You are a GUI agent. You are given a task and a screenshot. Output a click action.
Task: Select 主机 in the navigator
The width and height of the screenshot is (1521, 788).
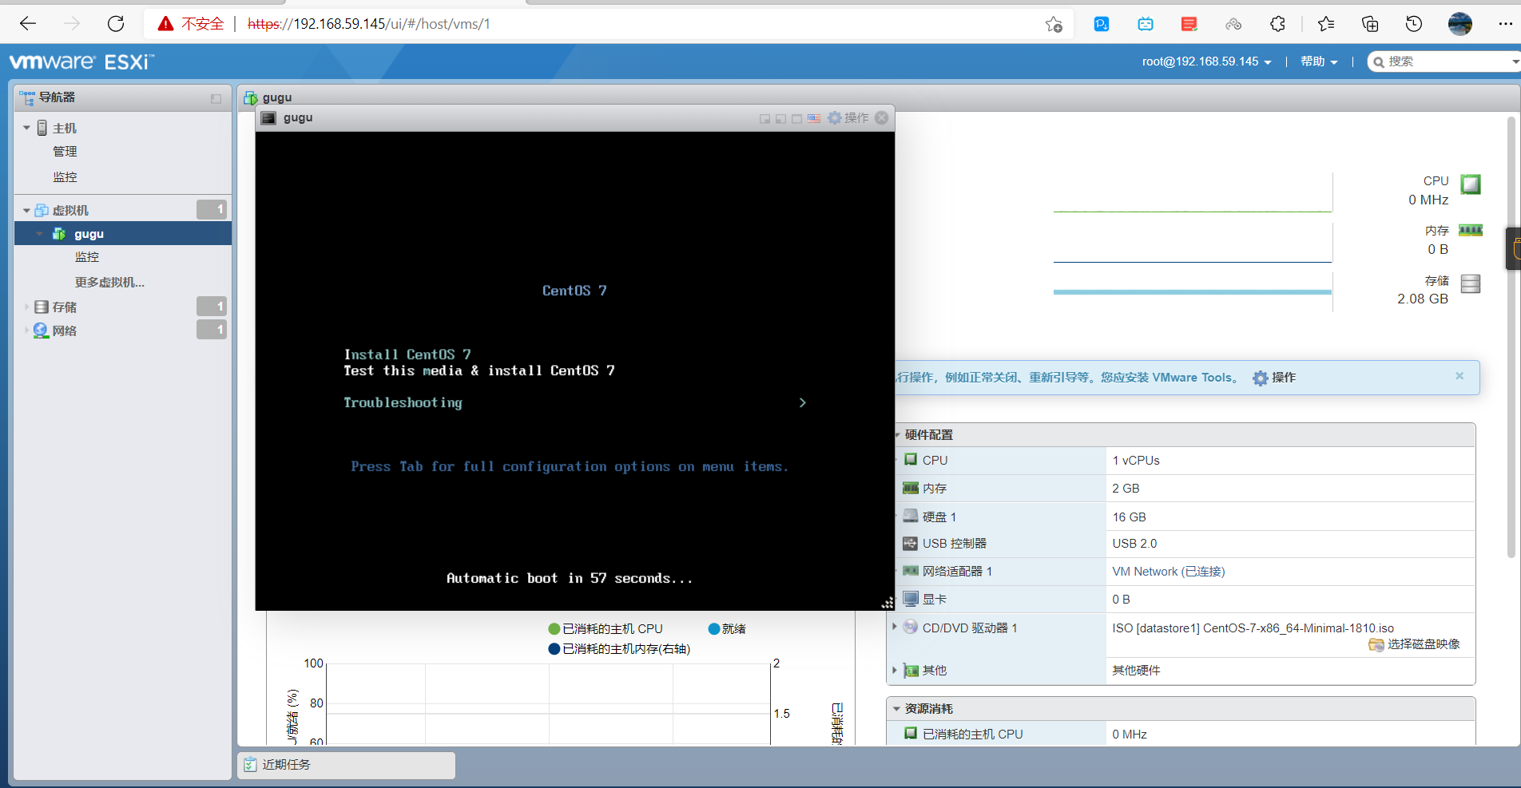65,128
